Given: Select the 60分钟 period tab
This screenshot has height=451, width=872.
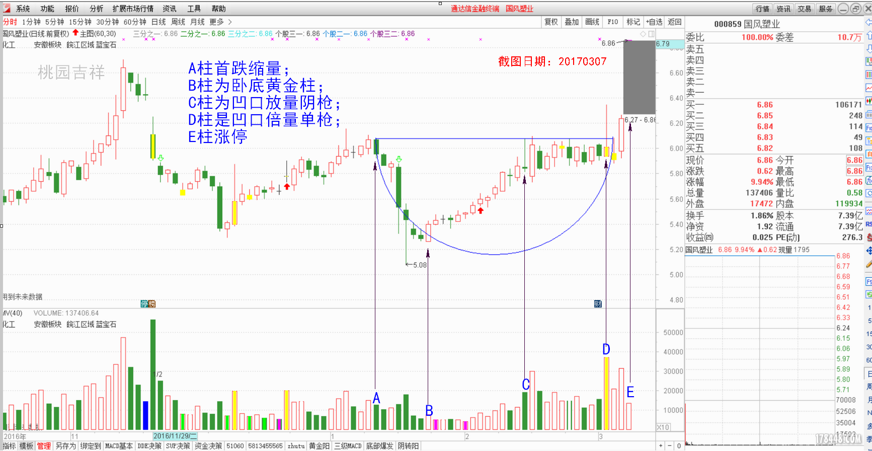Looking at the screenshot, I should click(x=135, y=22).
